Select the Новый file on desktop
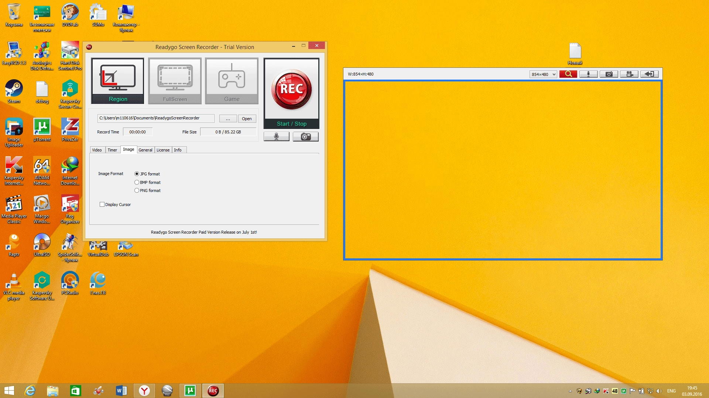Image resolution: width=709 pixels, height=398 pixels. 575,53
